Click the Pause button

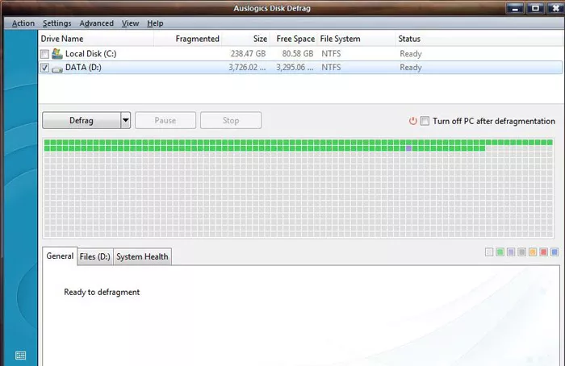pyautogui.click(x=165, y=120)
